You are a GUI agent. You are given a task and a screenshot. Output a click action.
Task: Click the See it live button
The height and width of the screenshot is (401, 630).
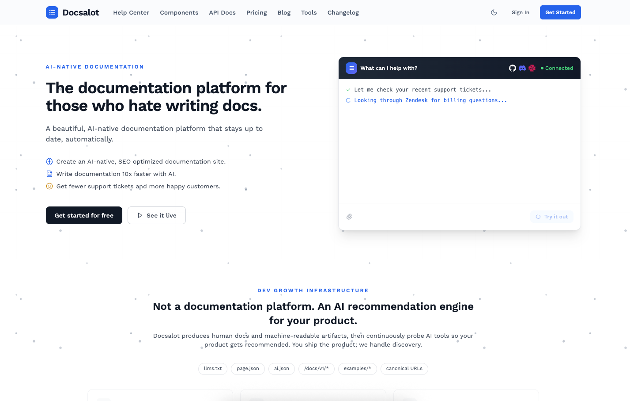pos(157,215)
